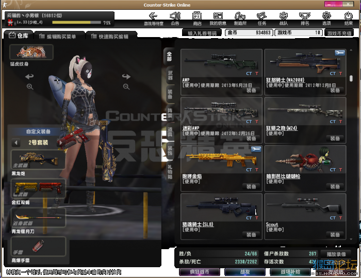
Task: Click the grenade slot 高爆手雷
Action: coord(38,247)
